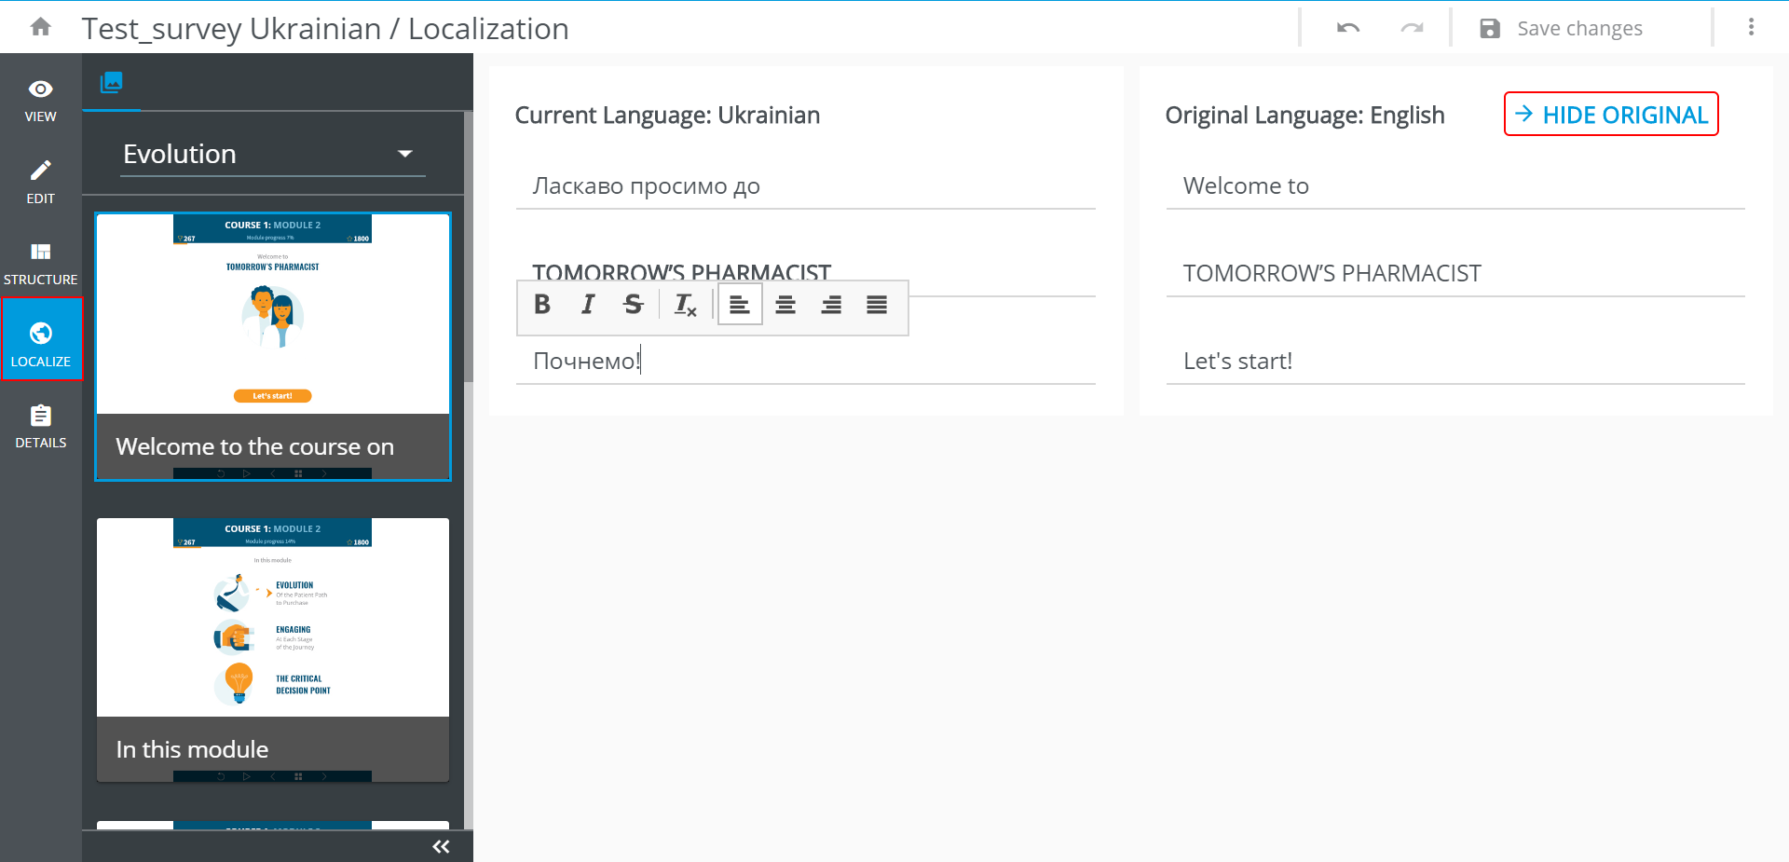Justify the text alignment
The width and height of the screenshot is (1789, 862).
coord(877,305)
